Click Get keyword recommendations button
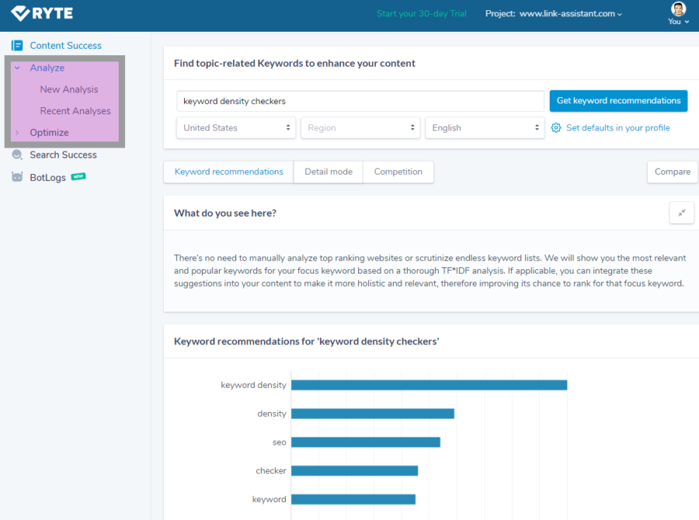The image size is (699, 520). 618,101
